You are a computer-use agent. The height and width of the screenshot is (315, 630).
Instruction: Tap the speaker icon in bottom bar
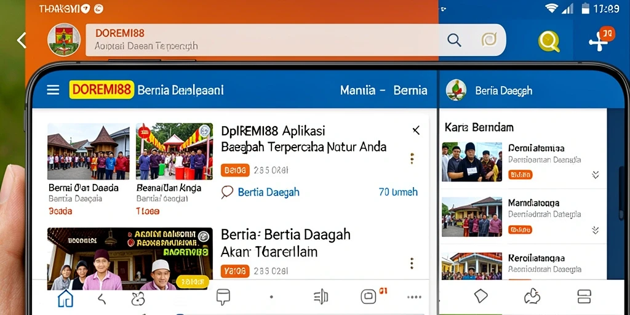click(x=321, y=297)
